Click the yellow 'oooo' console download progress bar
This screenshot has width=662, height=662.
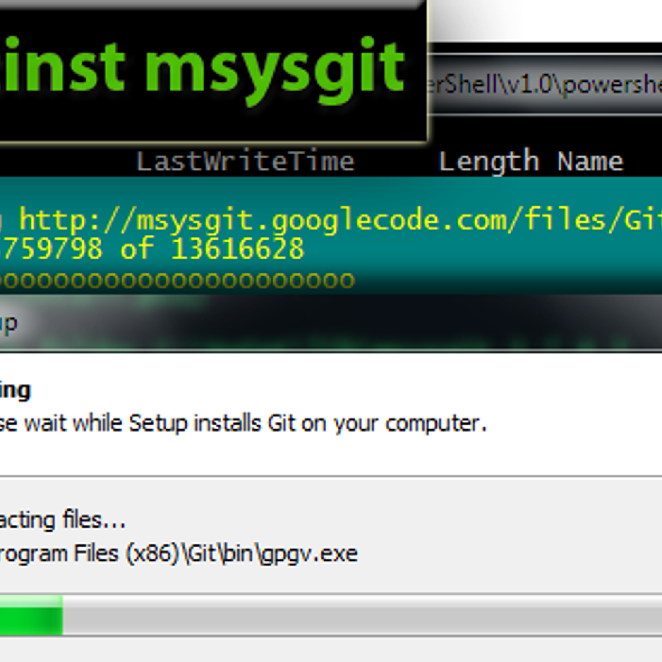[177, 281]
